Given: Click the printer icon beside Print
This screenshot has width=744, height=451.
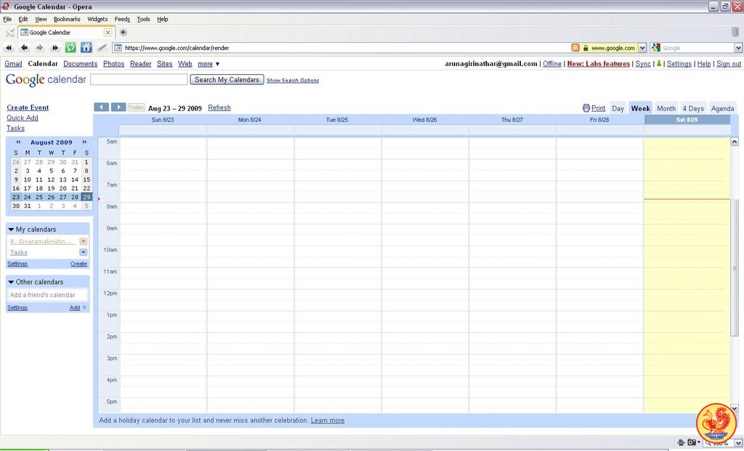Looking at the screenshot, I should pyautogui.click(x=586, y=108).
